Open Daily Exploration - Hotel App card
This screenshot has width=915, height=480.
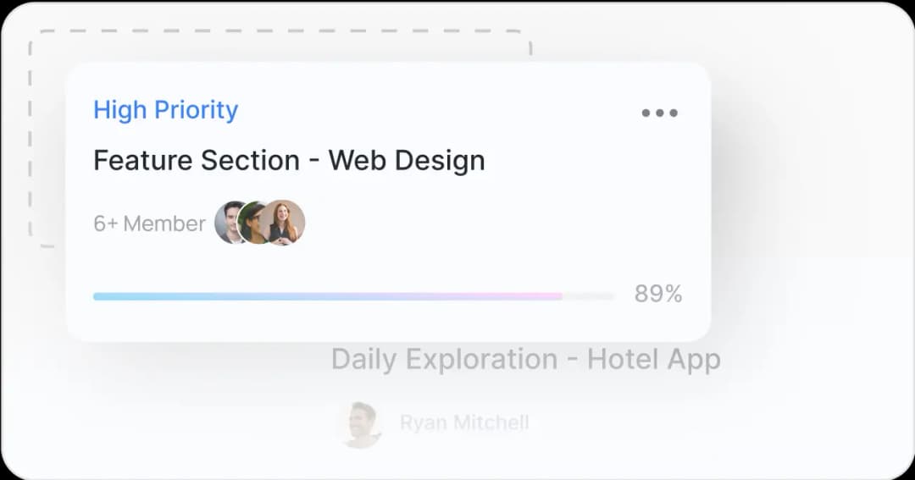point(525,359)
